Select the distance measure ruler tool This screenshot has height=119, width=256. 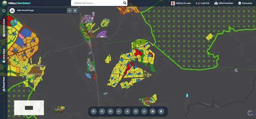pyautogui.click(x=144, y=112)
